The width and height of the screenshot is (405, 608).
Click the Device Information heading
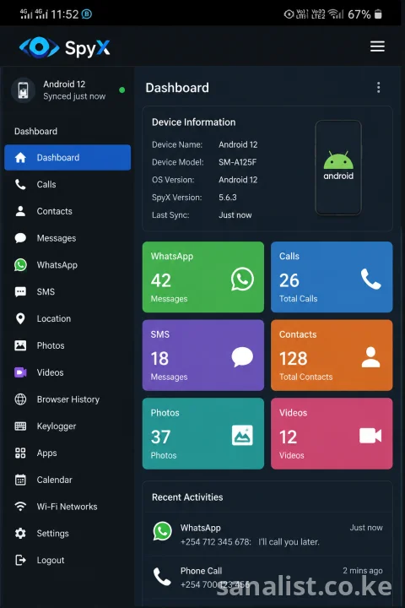[x=193, y=122]
